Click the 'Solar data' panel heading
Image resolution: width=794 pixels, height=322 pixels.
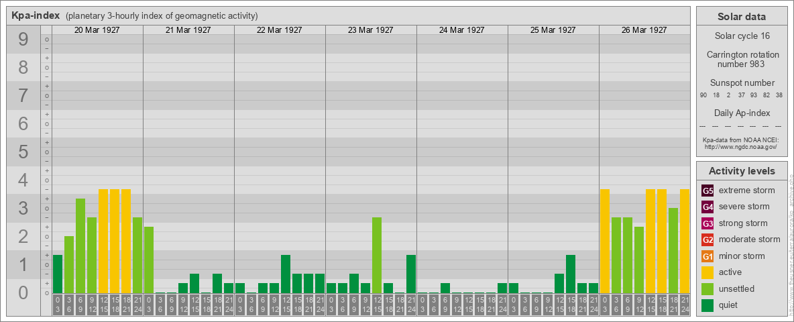[x=742, y=17]
